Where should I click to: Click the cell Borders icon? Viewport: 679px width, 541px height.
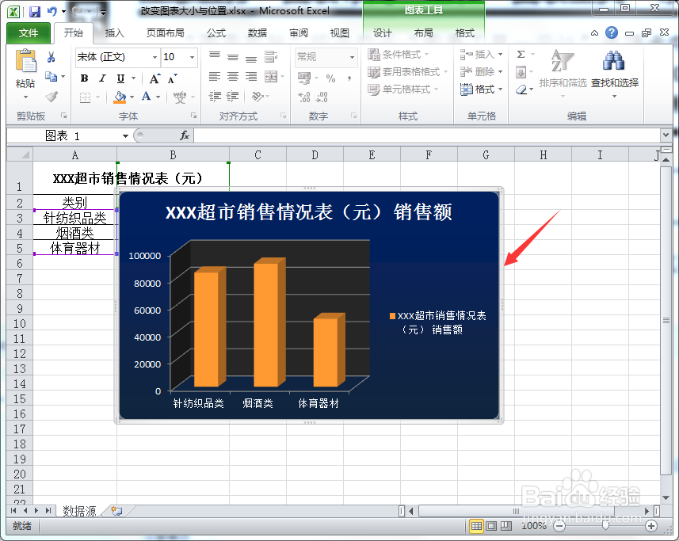click(86, 97)
